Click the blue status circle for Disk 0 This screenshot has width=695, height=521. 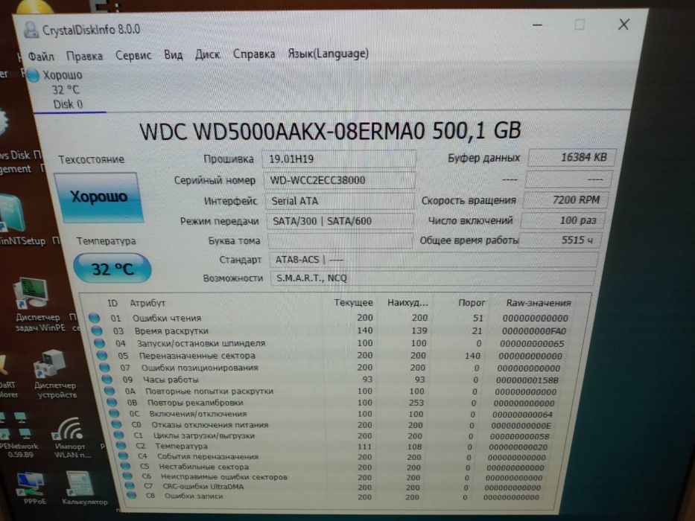pos(33,75)
